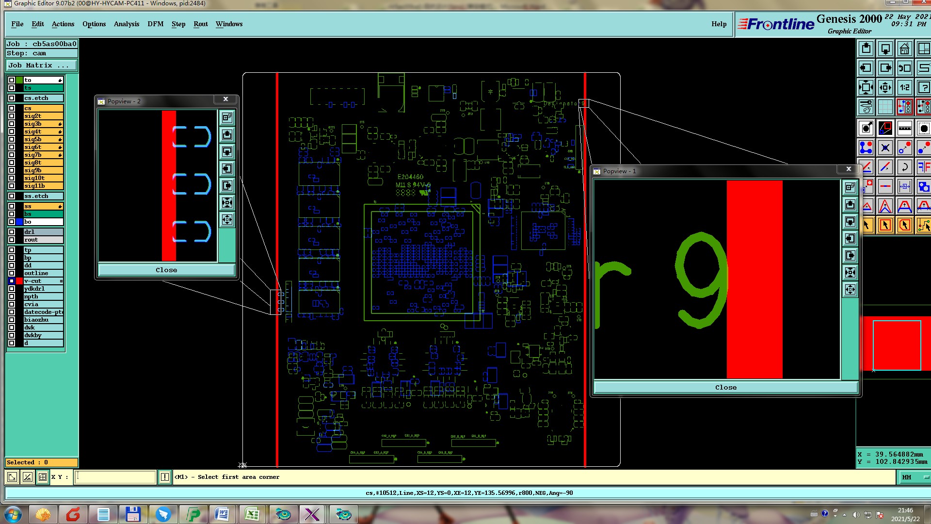Screen dimensions: 931x524
Task: Open the DFM menu
Action: point(155,24)
